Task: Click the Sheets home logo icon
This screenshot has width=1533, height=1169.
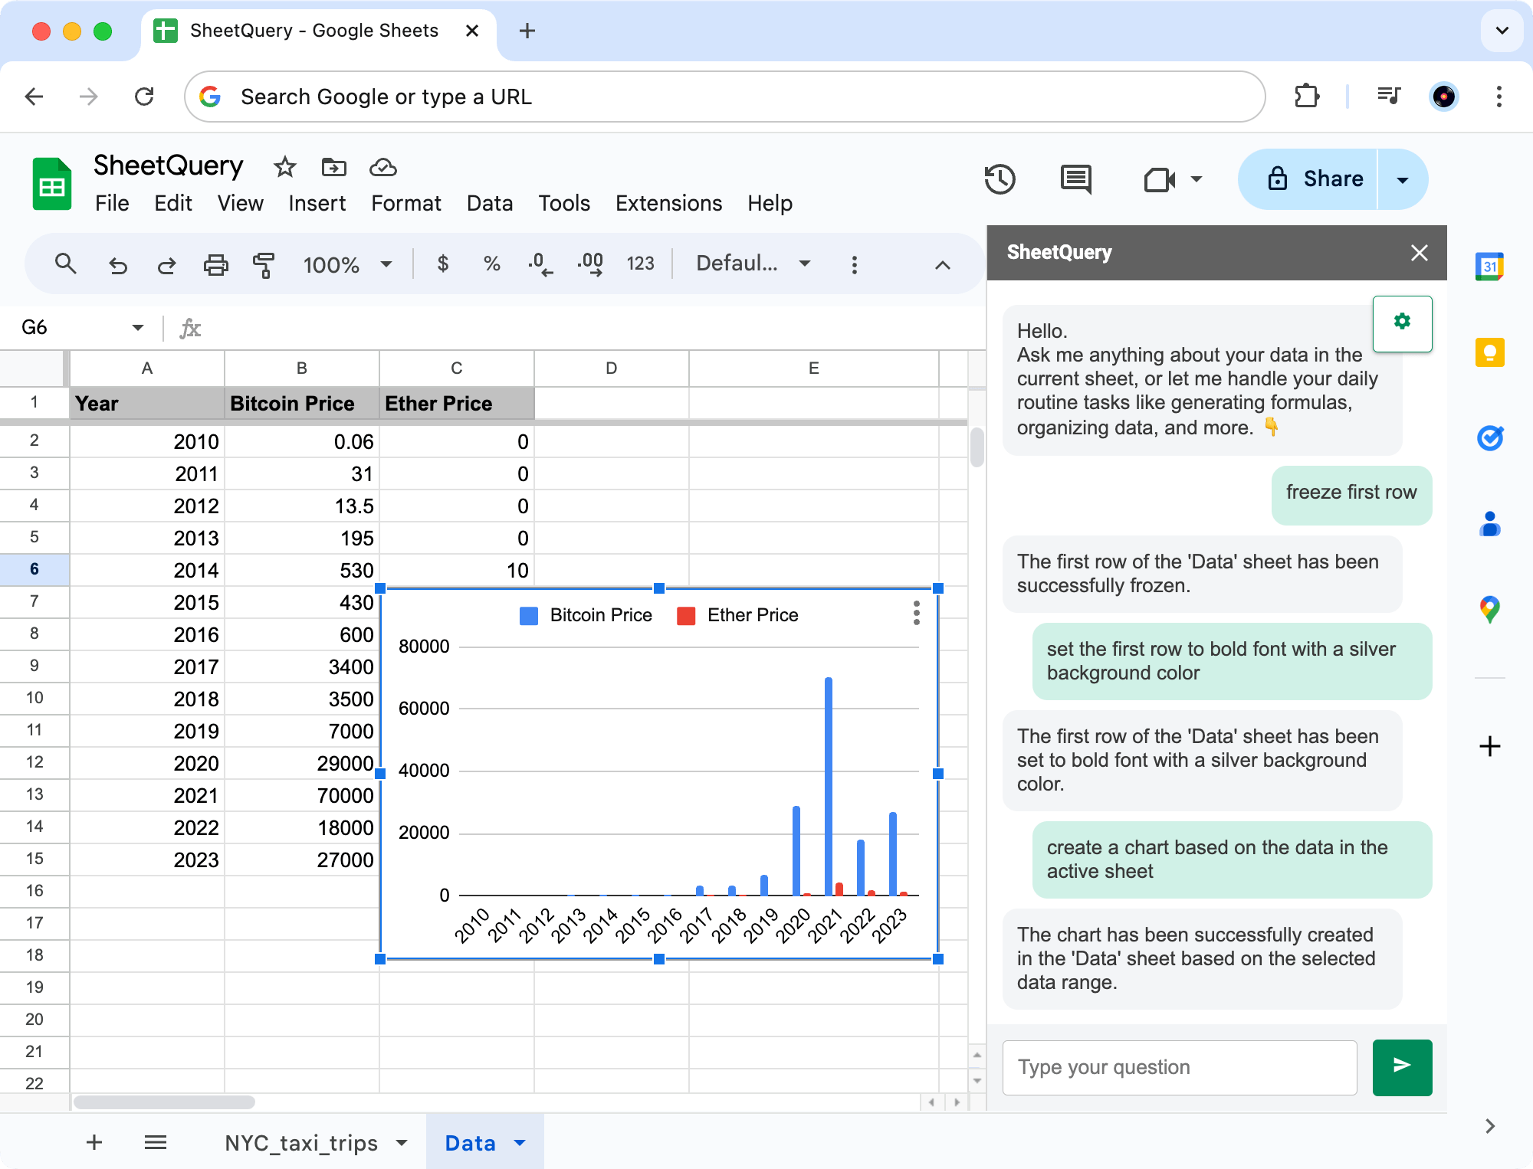Action: pyautogui.click(x=52, y=184)
